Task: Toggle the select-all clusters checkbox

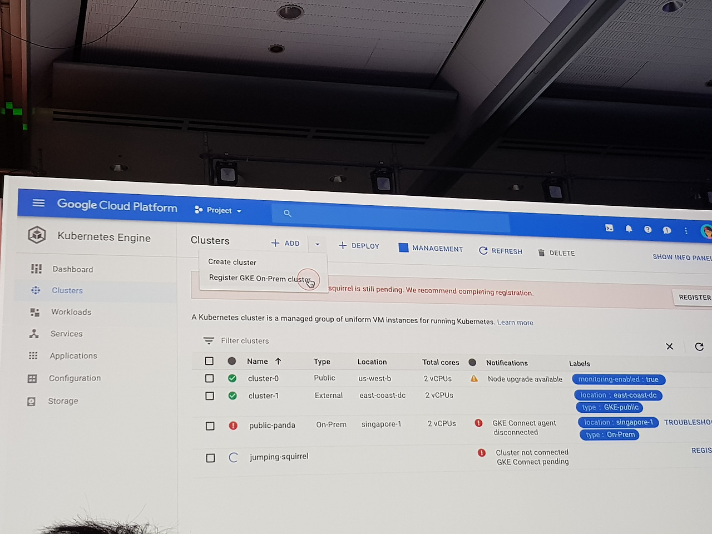Action: click(209, 361)
